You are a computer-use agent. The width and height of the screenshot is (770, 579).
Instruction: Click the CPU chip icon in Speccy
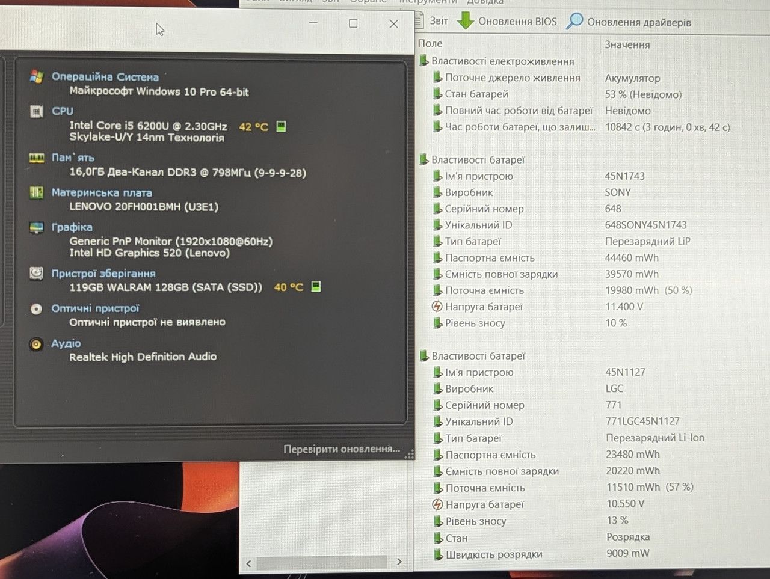point(36,111)
